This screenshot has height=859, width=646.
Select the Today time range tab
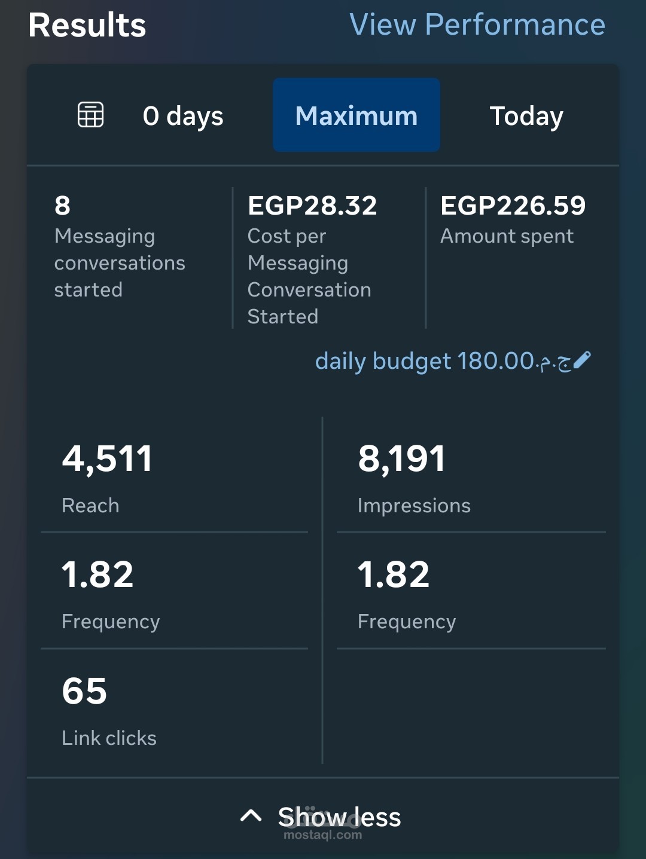526,116
